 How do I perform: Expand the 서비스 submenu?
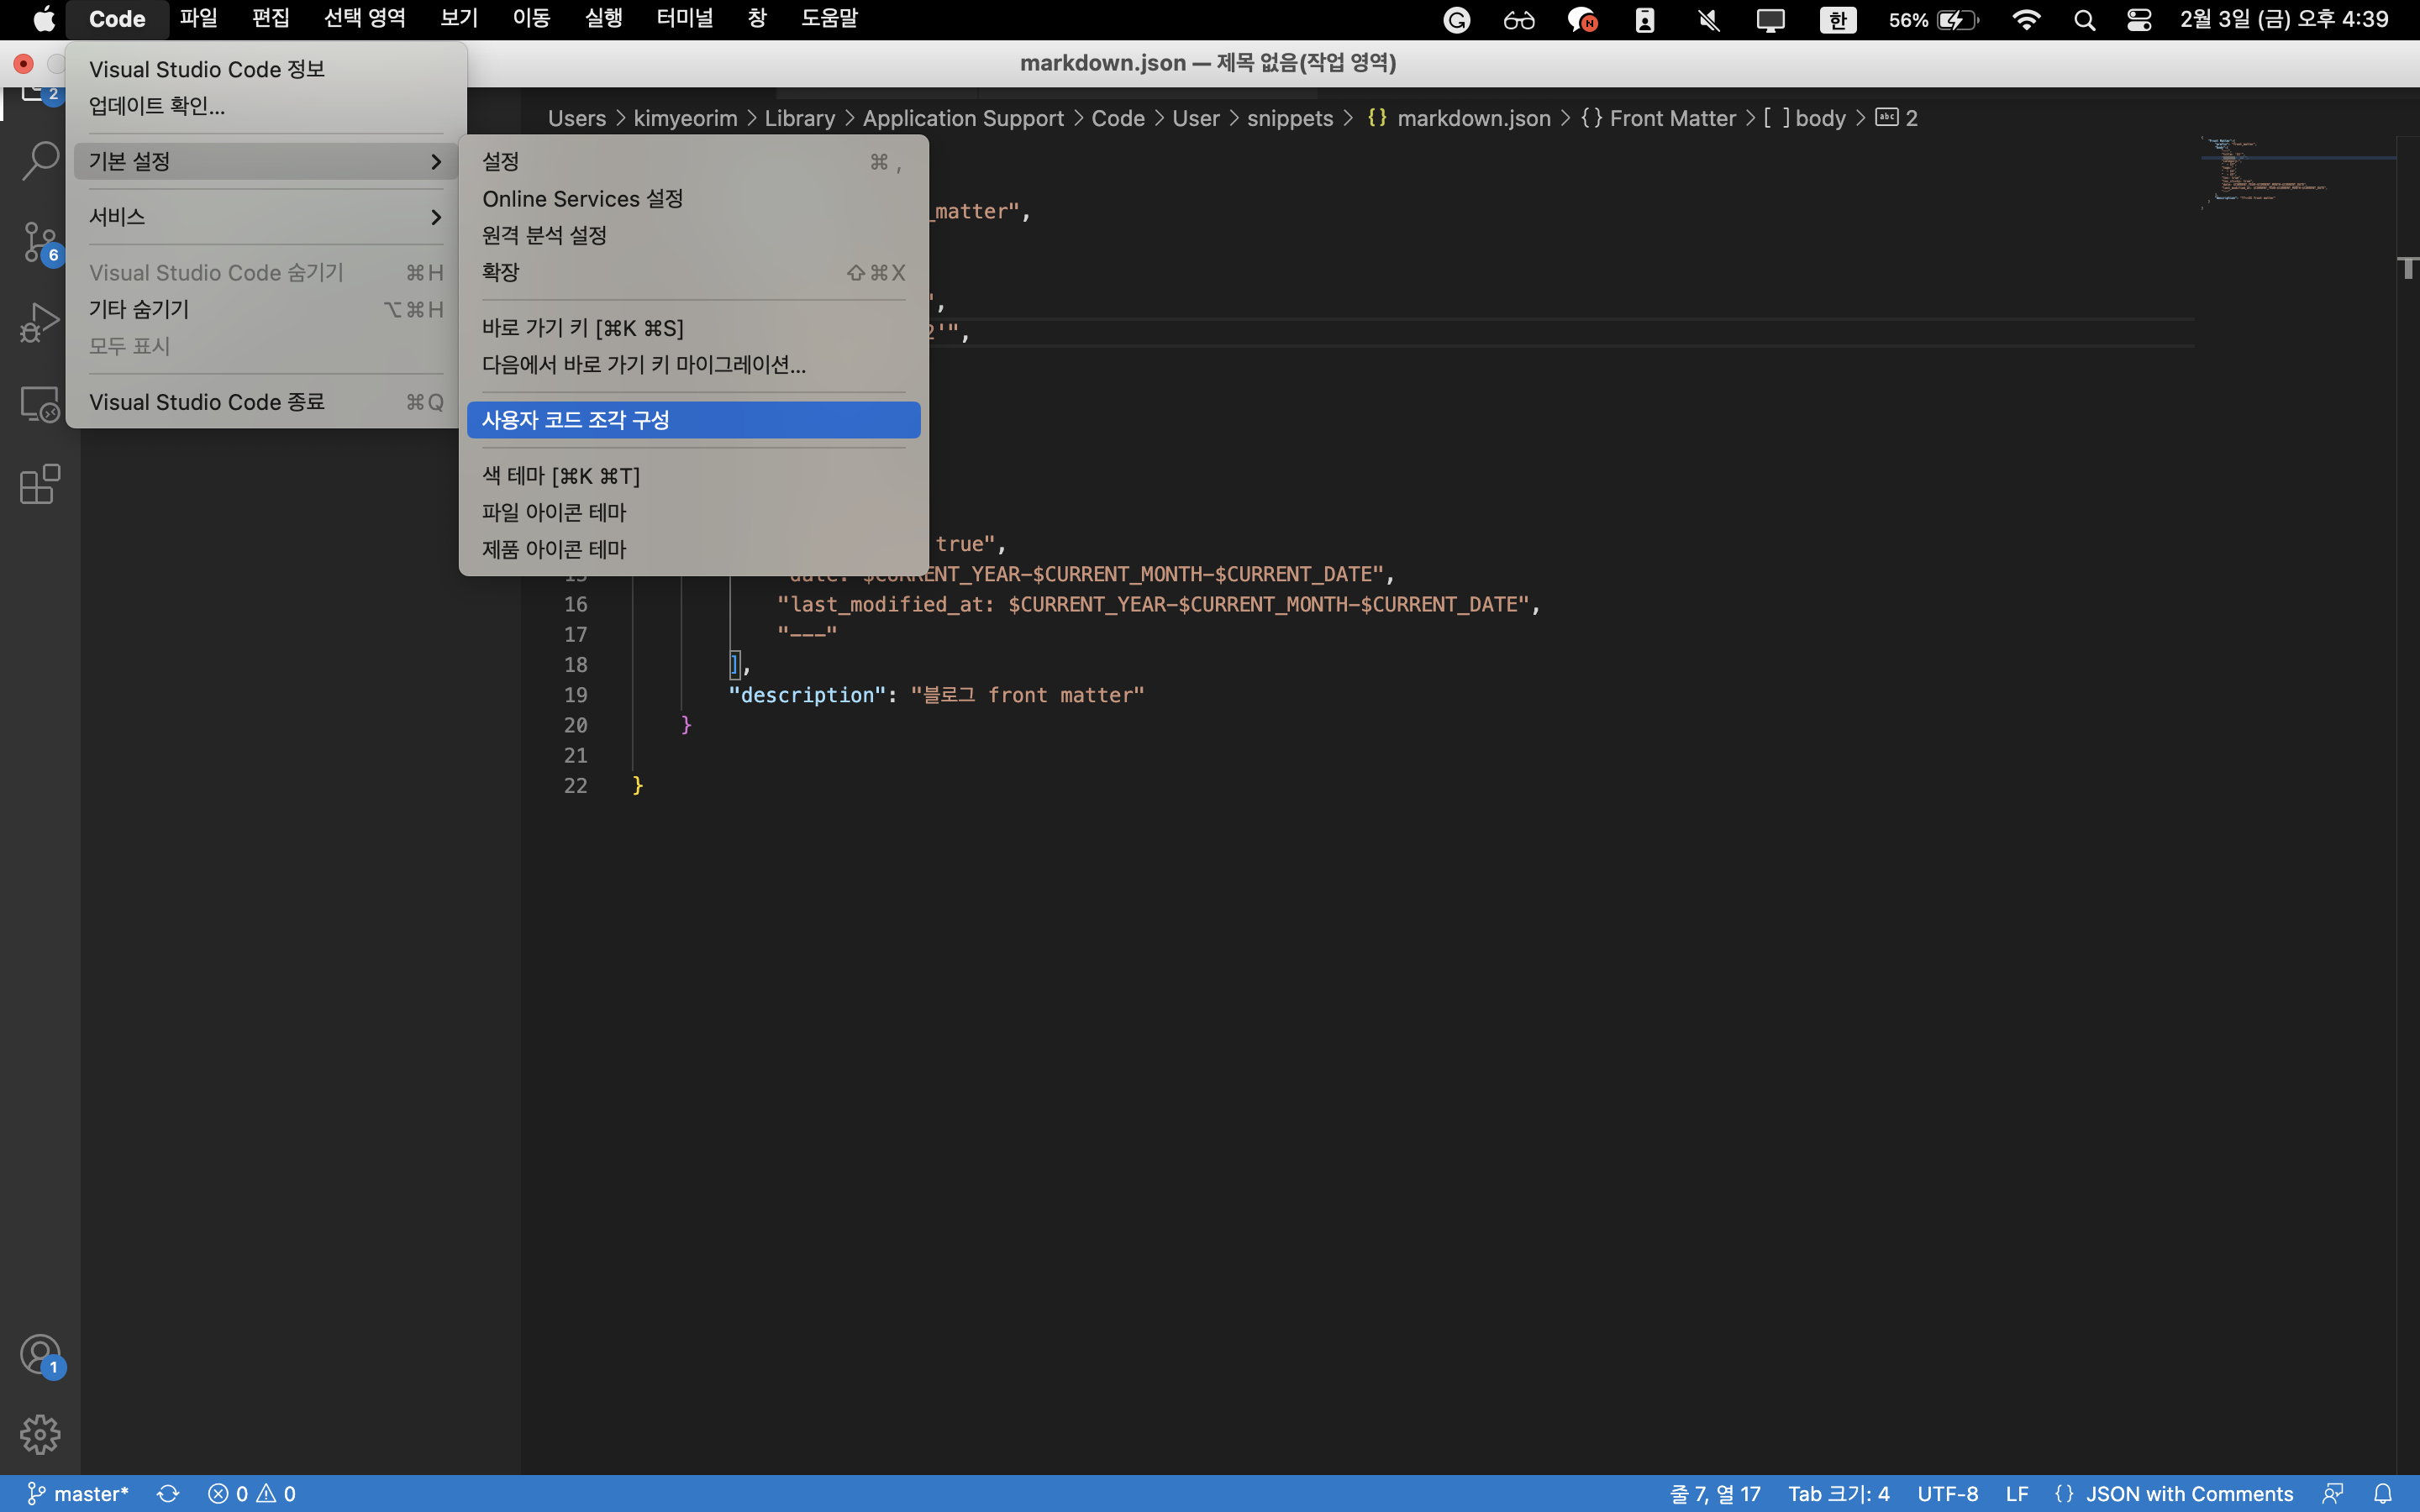[x=266, y=217]
